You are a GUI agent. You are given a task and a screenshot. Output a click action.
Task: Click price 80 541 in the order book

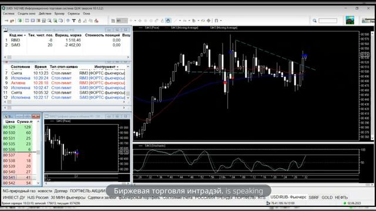[9, 177]
